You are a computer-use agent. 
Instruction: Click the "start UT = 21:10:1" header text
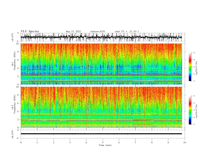click(127, 31)
